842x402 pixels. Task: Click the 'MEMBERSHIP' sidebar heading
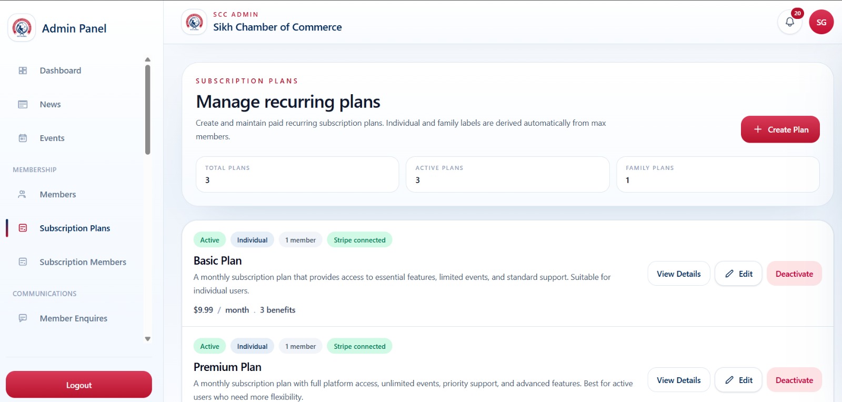coord(35,169)
